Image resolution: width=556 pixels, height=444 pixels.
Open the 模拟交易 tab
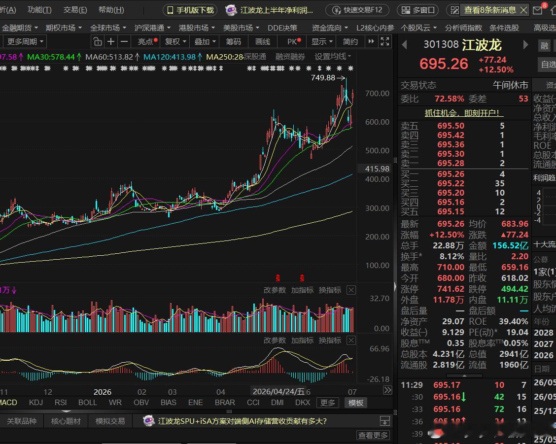coord(110,421)
